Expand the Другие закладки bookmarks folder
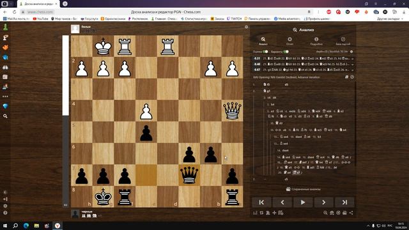Screen dimensions: 409x230 point(390,19)
